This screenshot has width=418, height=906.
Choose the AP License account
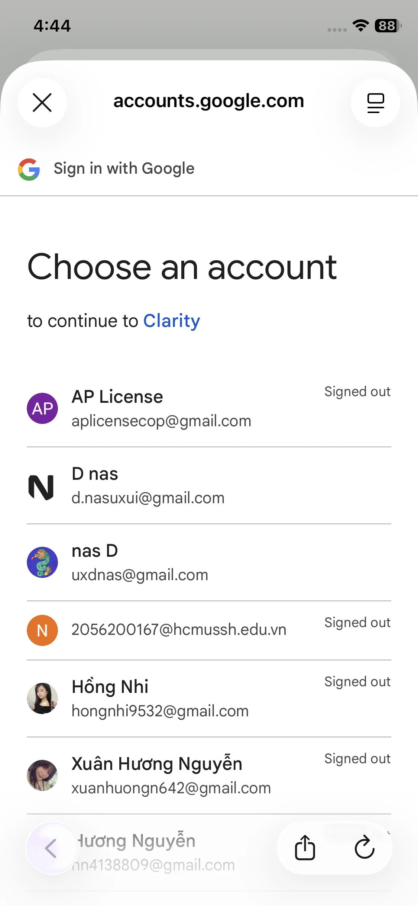click(161, 408)
